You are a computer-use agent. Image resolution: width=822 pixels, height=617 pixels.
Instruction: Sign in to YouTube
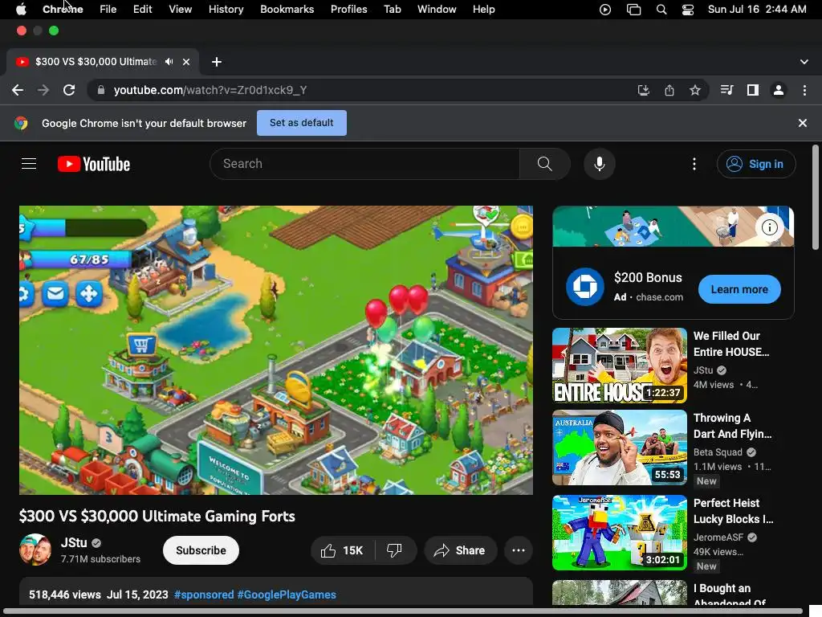(756, 164)
